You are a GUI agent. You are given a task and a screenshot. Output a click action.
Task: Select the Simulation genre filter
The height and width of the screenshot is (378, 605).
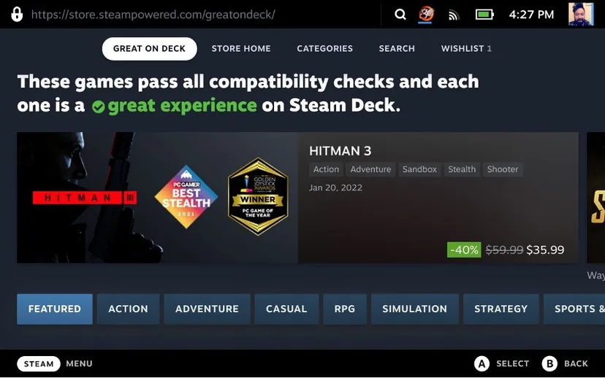(x=415, y=309)
